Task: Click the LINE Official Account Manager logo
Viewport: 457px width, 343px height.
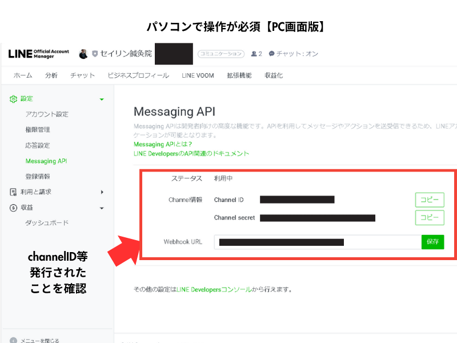Action: (38, 54)
